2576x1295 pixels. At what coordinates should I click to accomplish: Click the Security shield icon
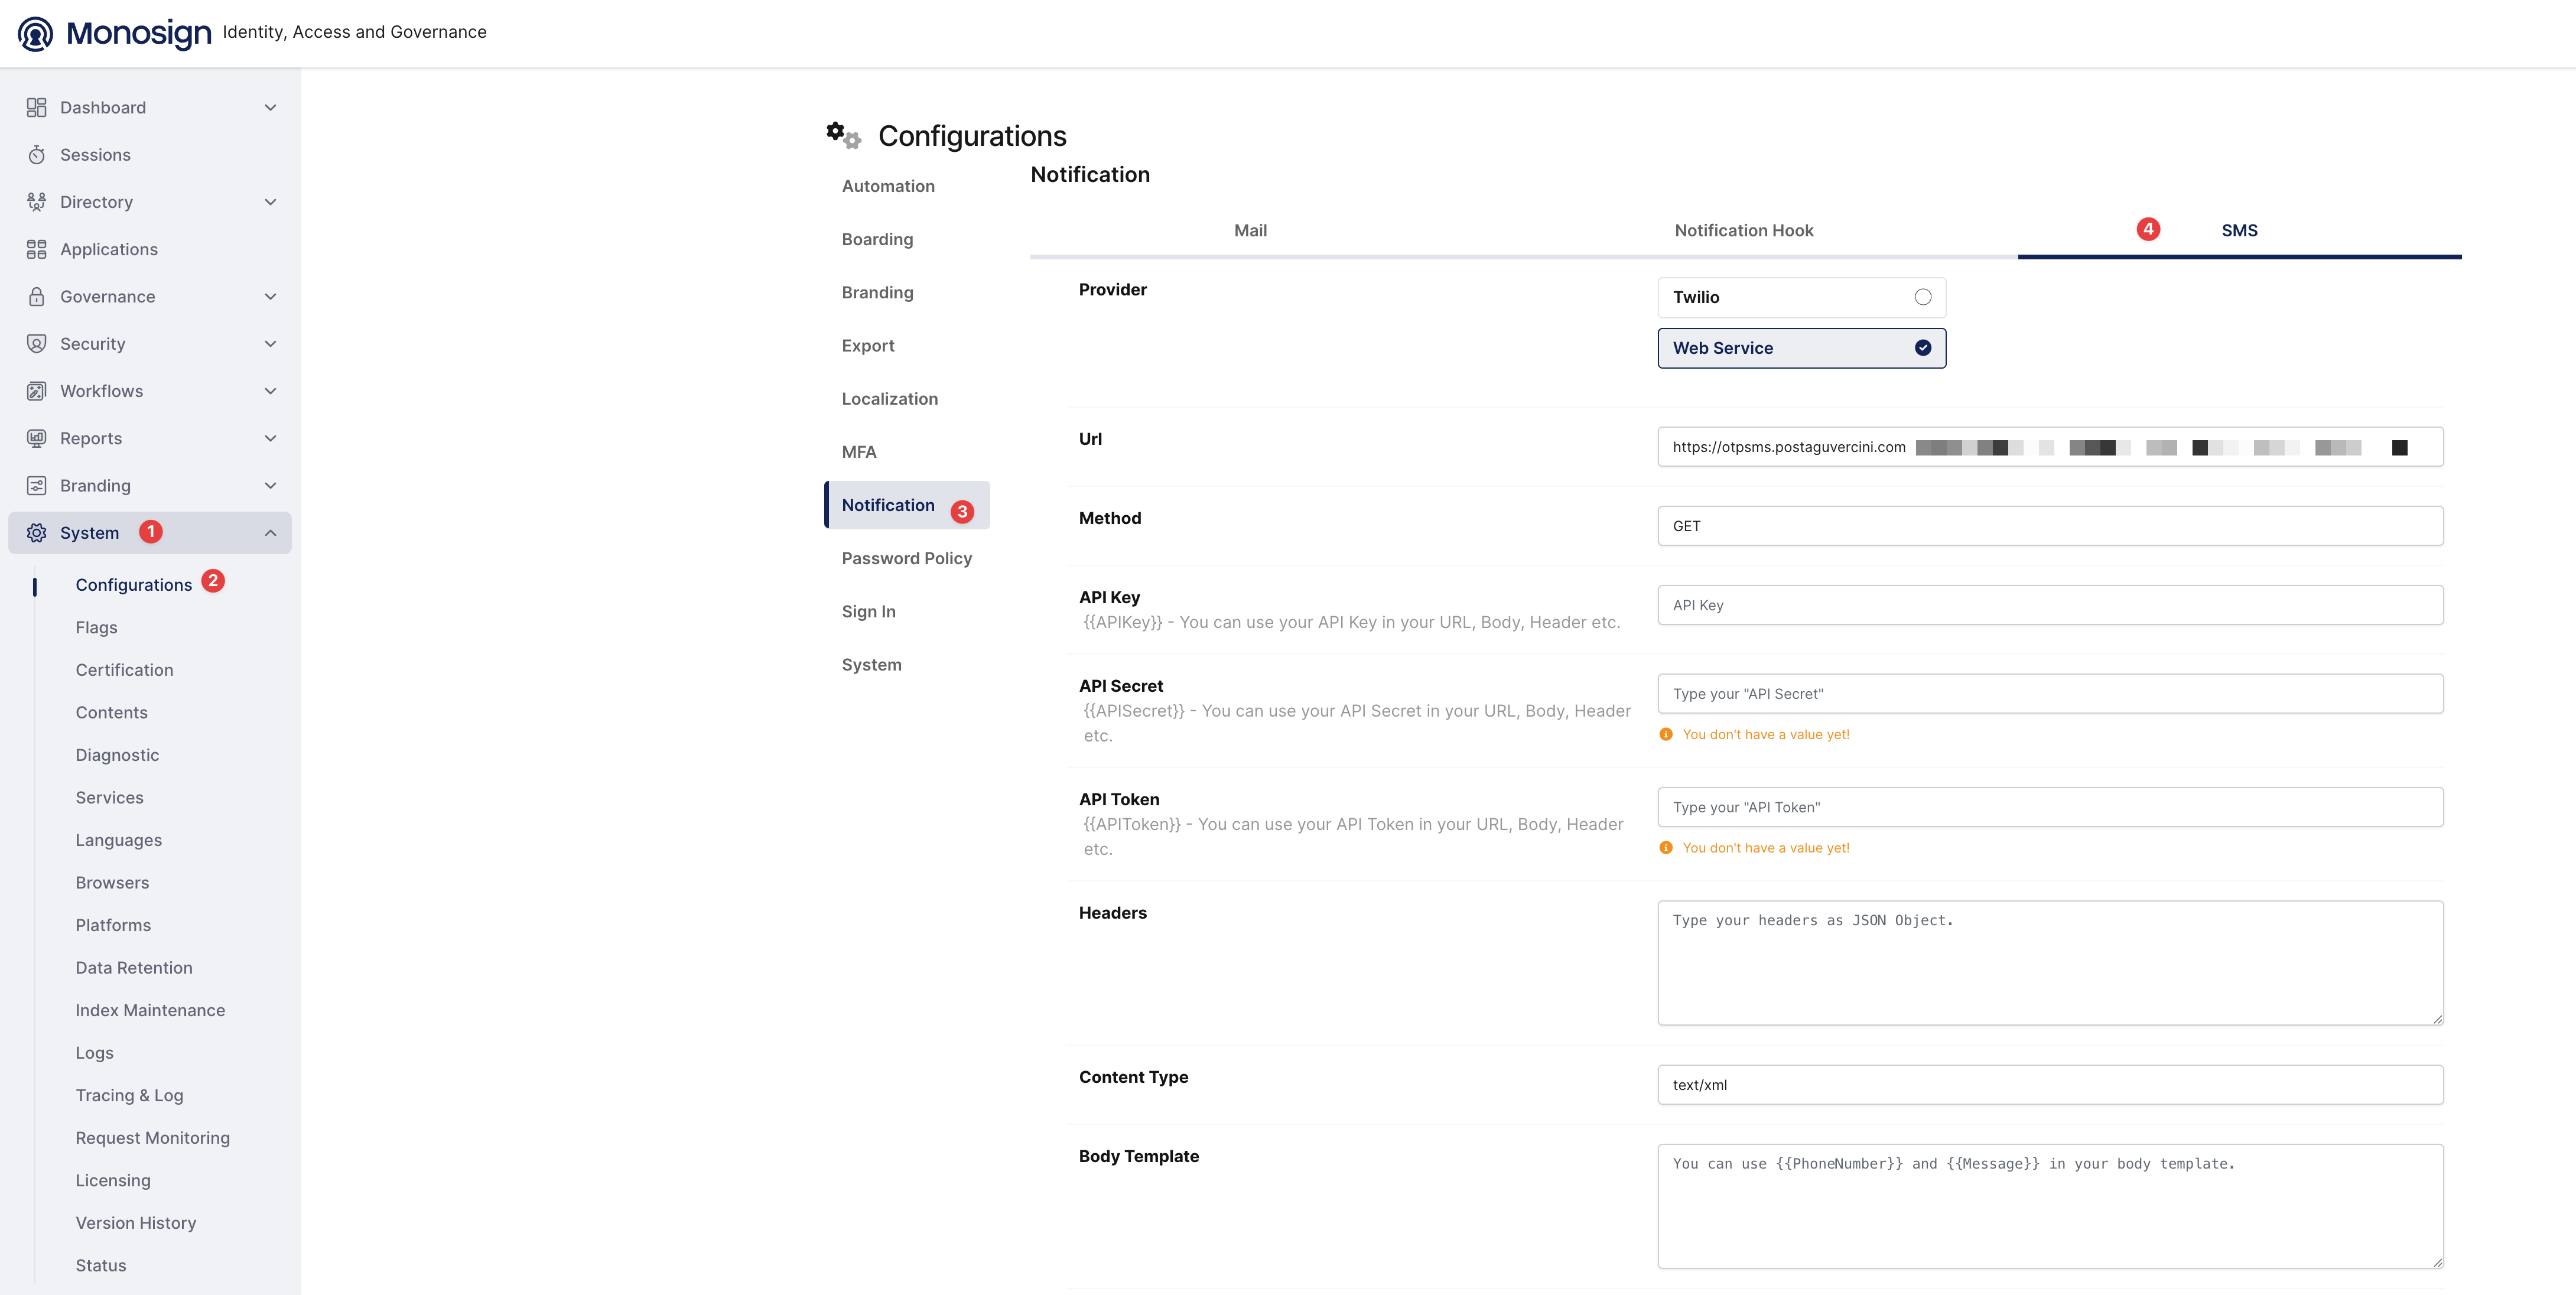pos(36,343)
